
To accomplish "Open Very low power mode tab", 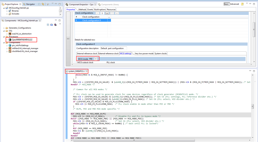I will pyautogui.click(x=144, y=53).
